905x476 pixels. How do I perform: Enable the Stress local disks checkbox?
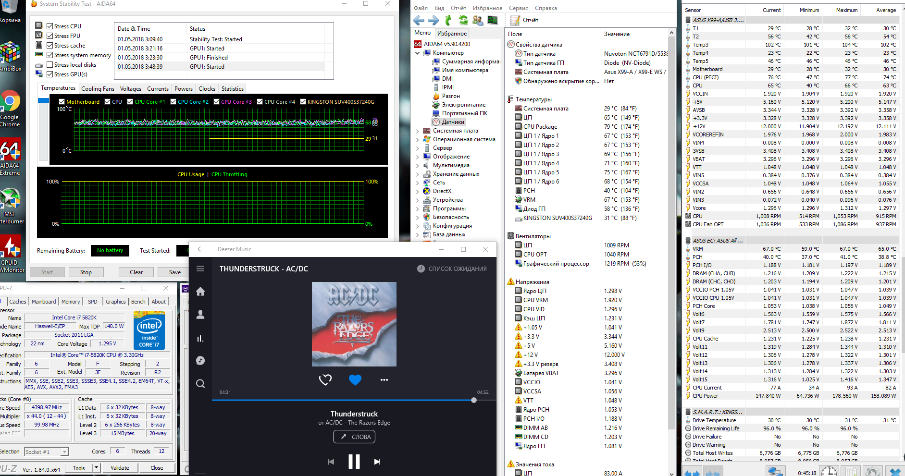(50, 64)
